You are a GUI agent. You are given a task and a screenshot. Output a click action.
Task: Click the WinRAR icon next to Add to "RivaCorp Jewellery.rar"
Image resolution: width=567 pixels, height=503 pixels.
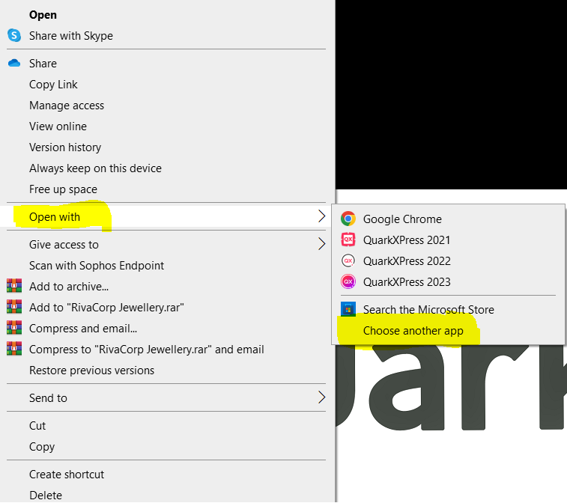(14, 307)
